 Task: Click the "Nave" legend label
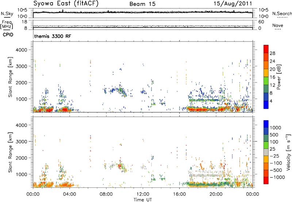point(277,25)
